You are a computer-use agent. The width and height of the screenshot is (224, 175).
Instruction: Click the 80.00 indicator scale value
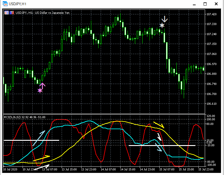click(210, 124)
